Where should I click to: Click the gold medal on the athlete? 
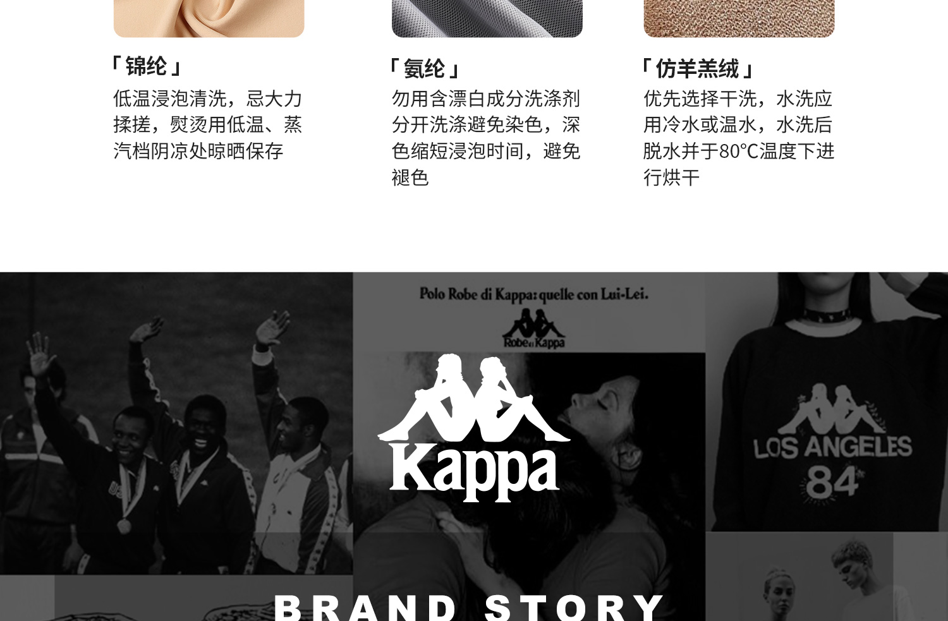pos(123,525)
